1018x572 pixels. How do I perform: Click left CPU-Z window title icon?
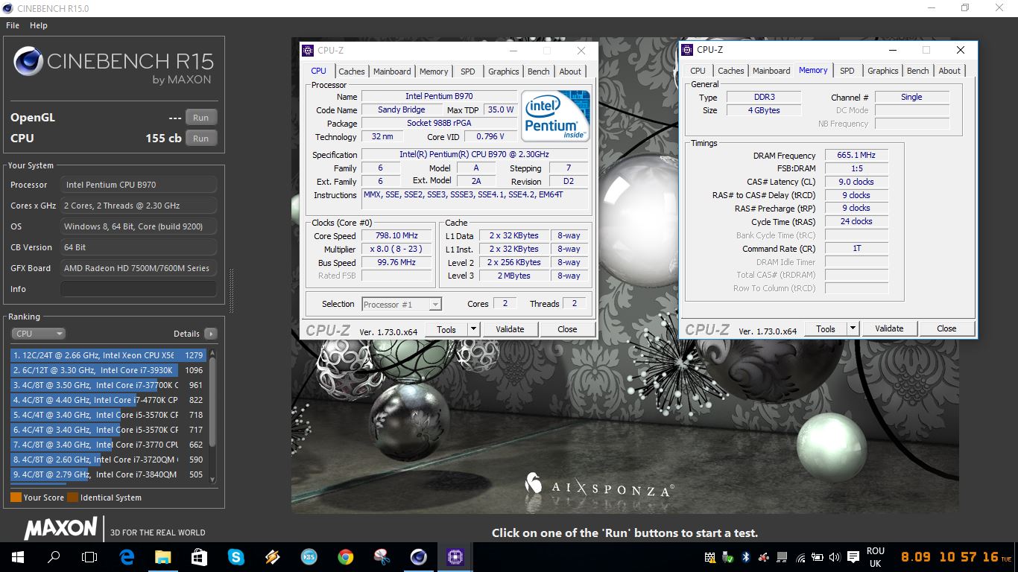tap(308, 51)
